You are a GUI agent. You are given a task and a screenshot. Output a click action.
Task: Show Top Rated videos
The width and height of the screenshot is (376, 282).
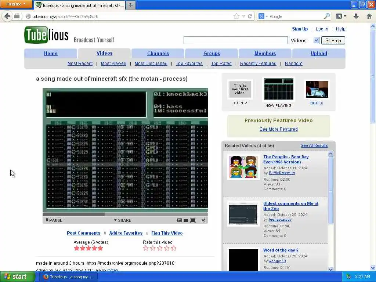221,63
